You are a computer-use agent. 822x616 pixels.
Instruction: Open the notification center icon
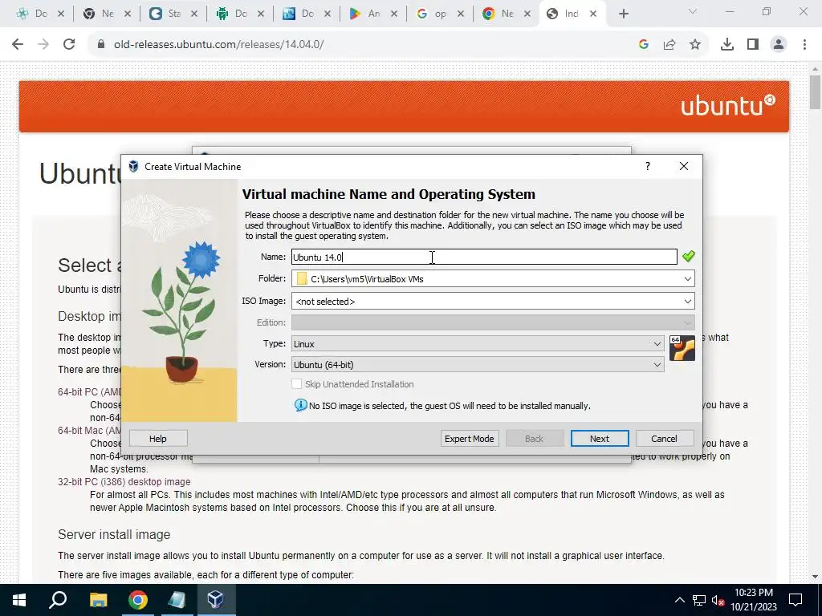796,600
